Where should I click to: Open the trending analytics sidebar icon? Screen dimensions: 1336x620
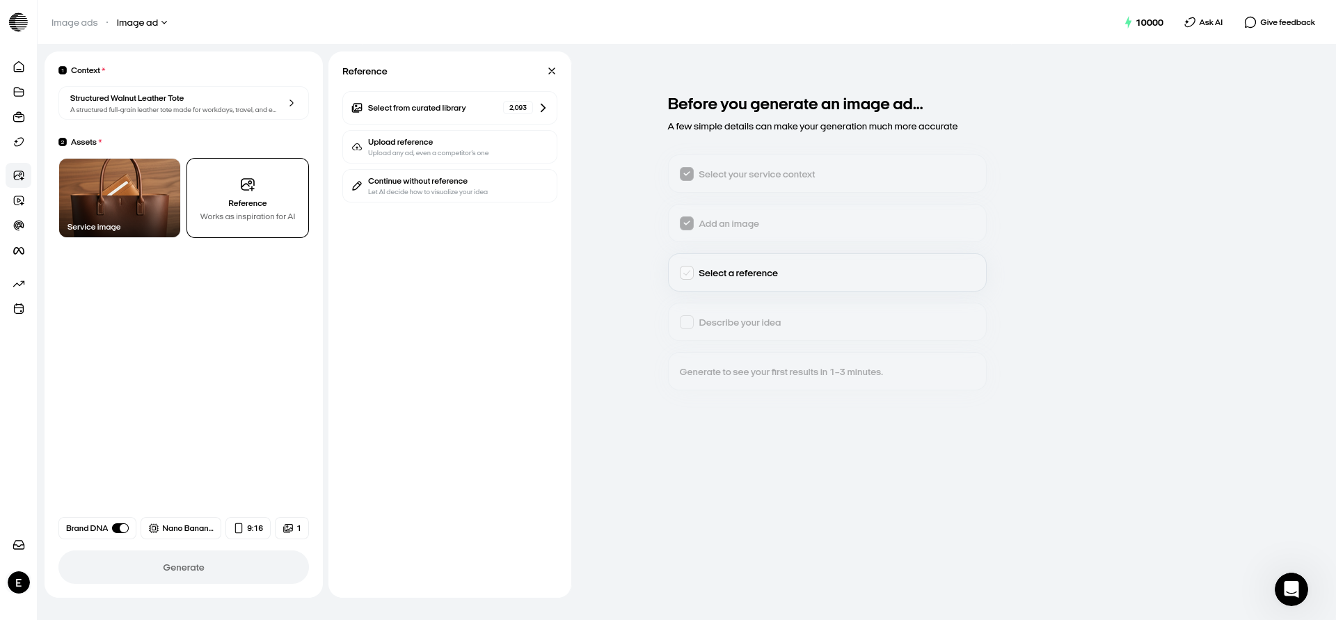19,284
